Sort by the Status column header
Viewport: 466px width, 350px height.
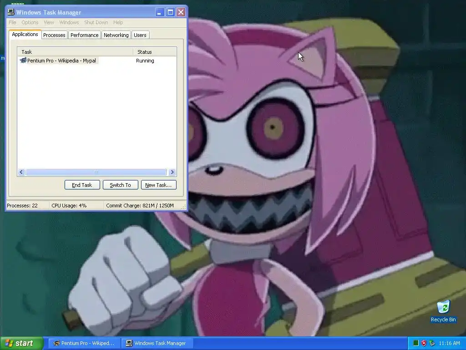155,52
